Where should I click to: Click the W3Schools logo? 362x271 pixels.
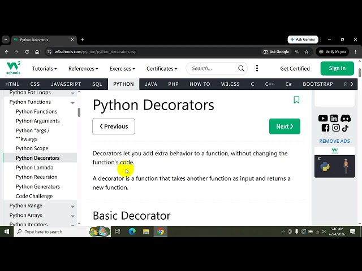tap(13, 68)
